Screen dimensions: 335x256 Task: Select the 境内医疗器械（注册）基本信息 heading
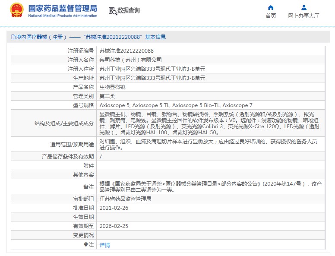[88, 37]
